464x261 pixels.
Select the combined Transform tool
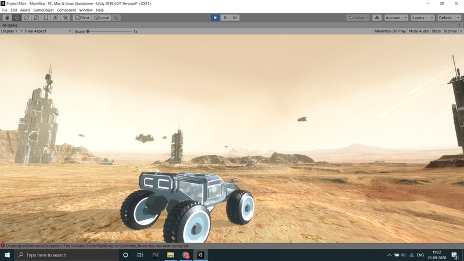click(x=56, y=18)
